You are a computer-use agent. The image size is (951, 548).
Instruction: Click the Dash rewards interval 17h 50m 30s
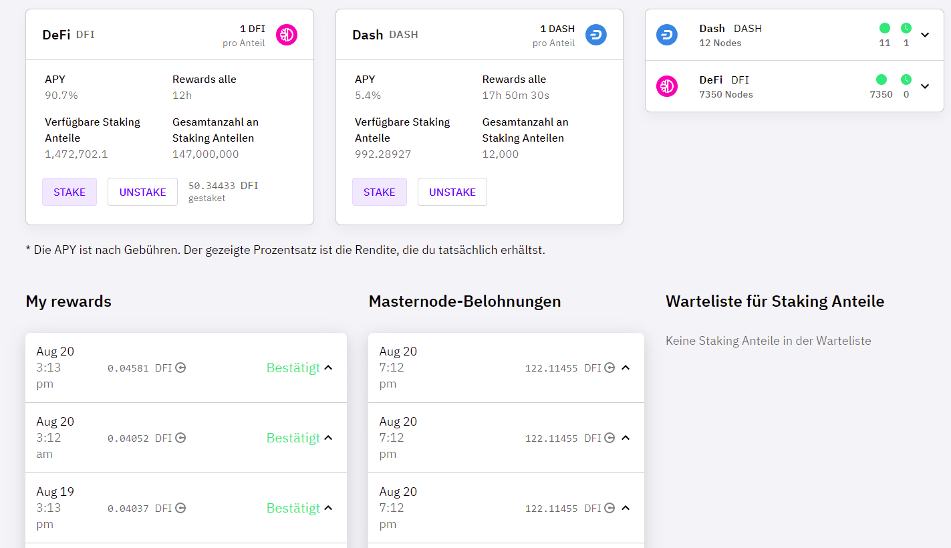click(x=516, y=96)
